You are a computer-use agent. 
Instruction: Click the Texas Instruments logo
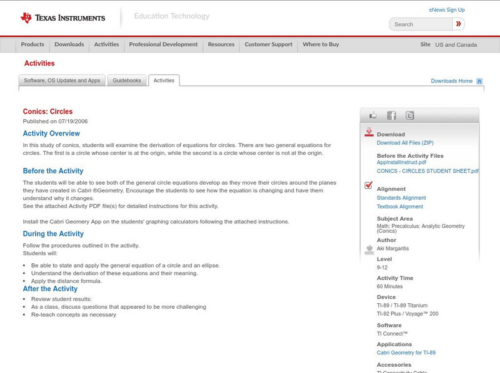(62, 18)
